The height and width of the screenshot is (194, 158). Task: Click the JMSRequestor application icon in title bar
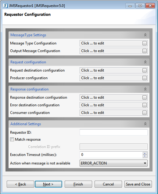click(x=5, y=6)
